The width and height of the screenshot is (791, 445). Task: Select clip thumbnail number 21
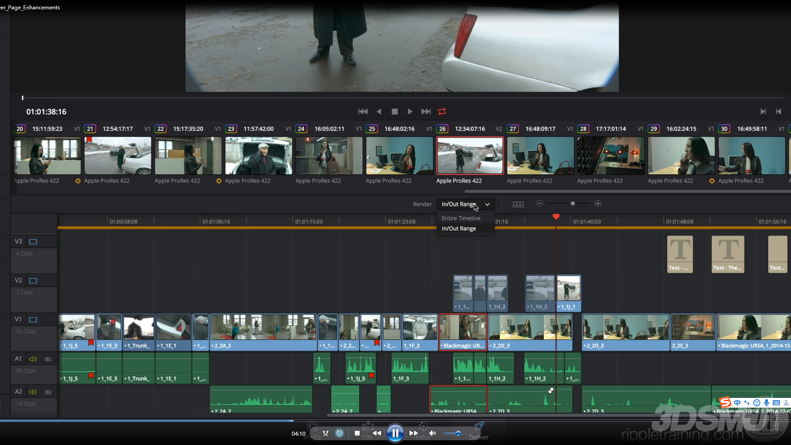[x=118, y=156]
